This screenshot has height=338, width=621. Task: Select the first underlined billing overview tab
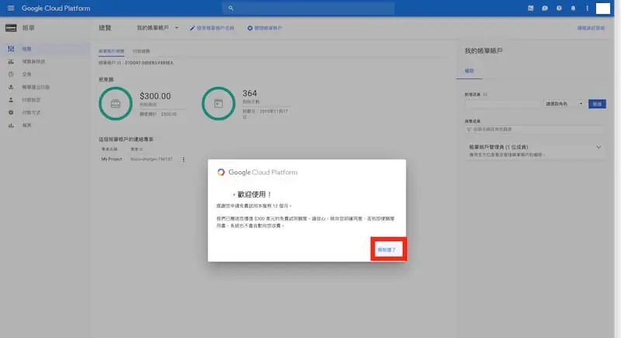click(111, 51)
